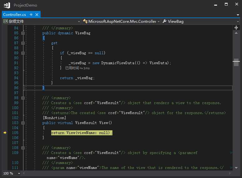Open the tab overflow dropdown arrow
This screenshot has height=178, width=242.
pyautogui.click(x=238, y=15)
